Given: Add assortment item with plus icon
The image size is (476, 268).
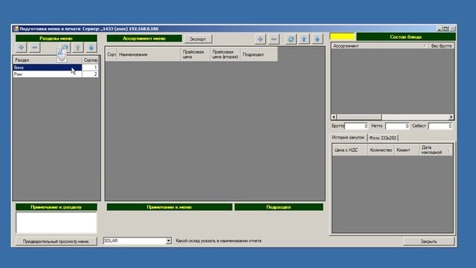Looking at the screenshot, I should [260, 39].
